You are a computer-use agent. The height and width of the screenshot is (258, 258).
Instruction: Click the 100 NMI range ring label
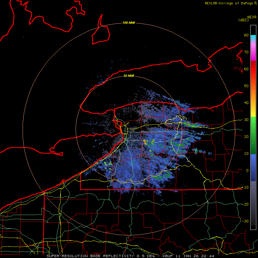(129, 23)
